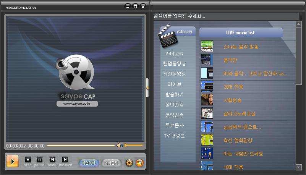
Task: Open the 신나는 음악 방송 broadcast
Action: pyautogui.click(x=241, y=47)
